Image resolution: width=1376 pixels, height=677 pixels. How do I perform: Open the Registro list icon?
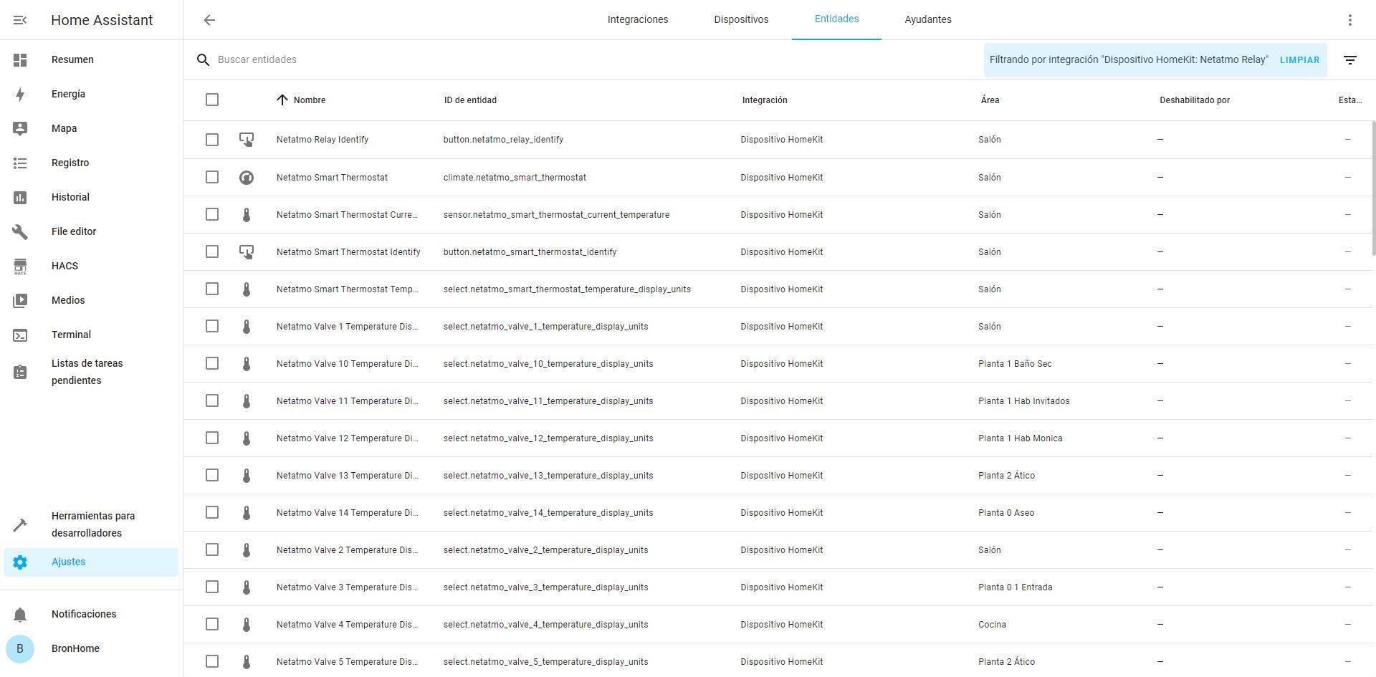pos(20,163)
